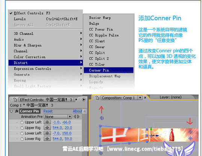Select CC Smear effect
This screenshot has width=202, height=156.
109,47
